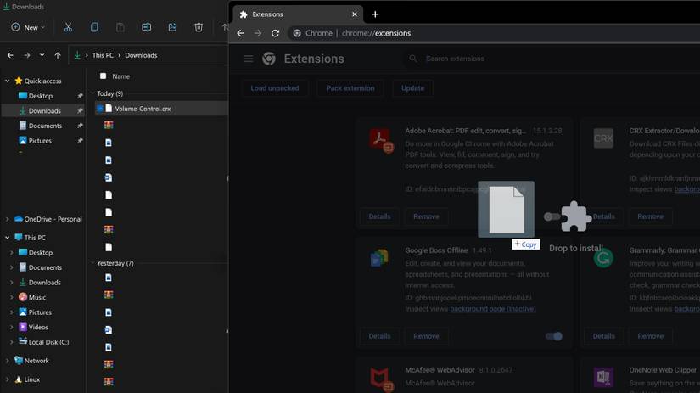Open recent locations dropdown in Explorer
The height and width of the screenshot is (393, 700).
pyautogui.click(x=42, y=55)
